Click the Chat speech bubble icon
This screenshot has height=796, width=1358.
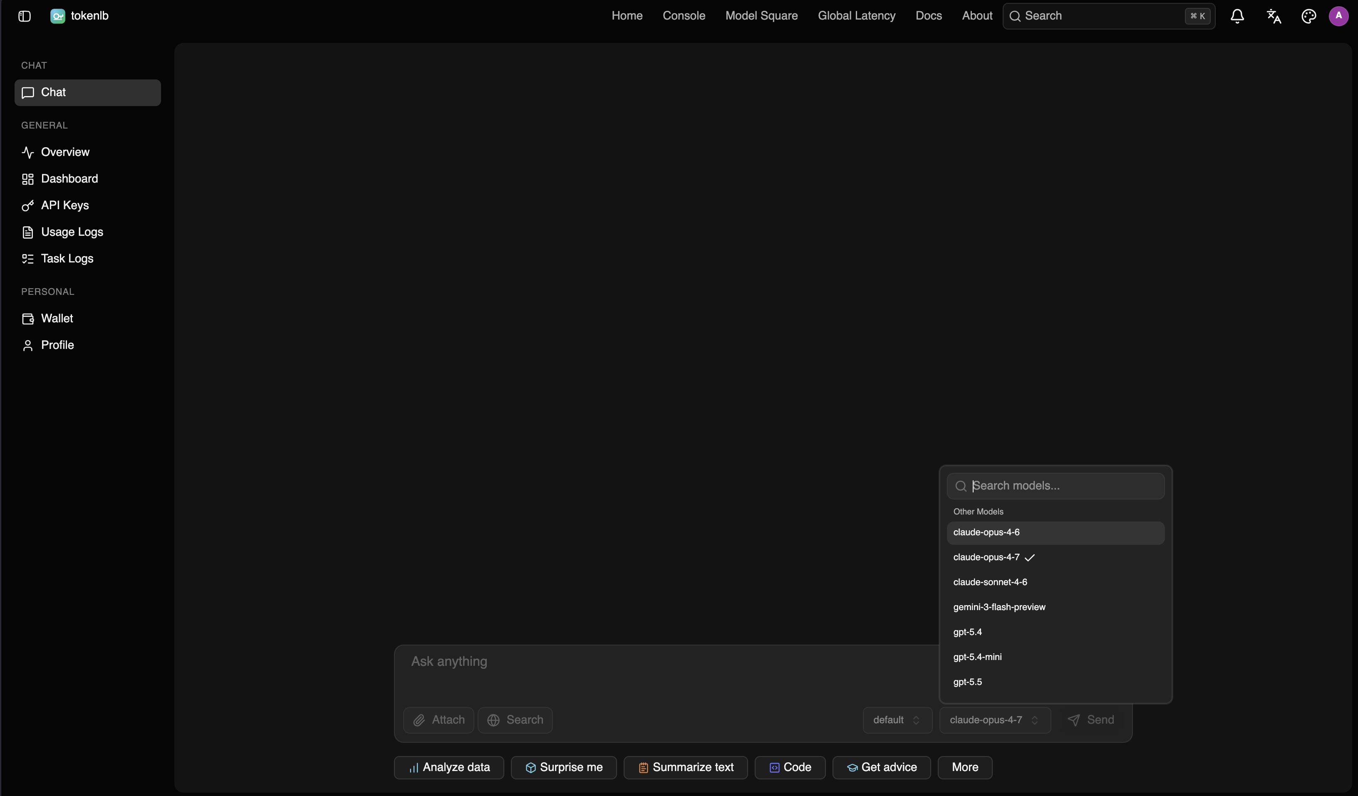[x=27, y=93]
